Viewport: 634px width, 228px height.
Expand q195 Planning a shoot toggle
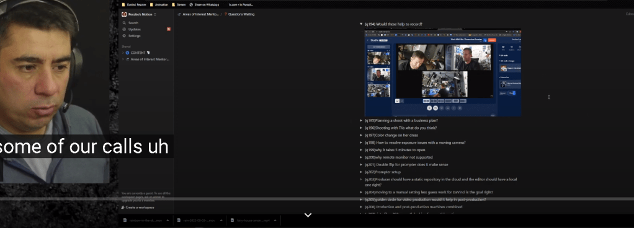coord(361,121)
